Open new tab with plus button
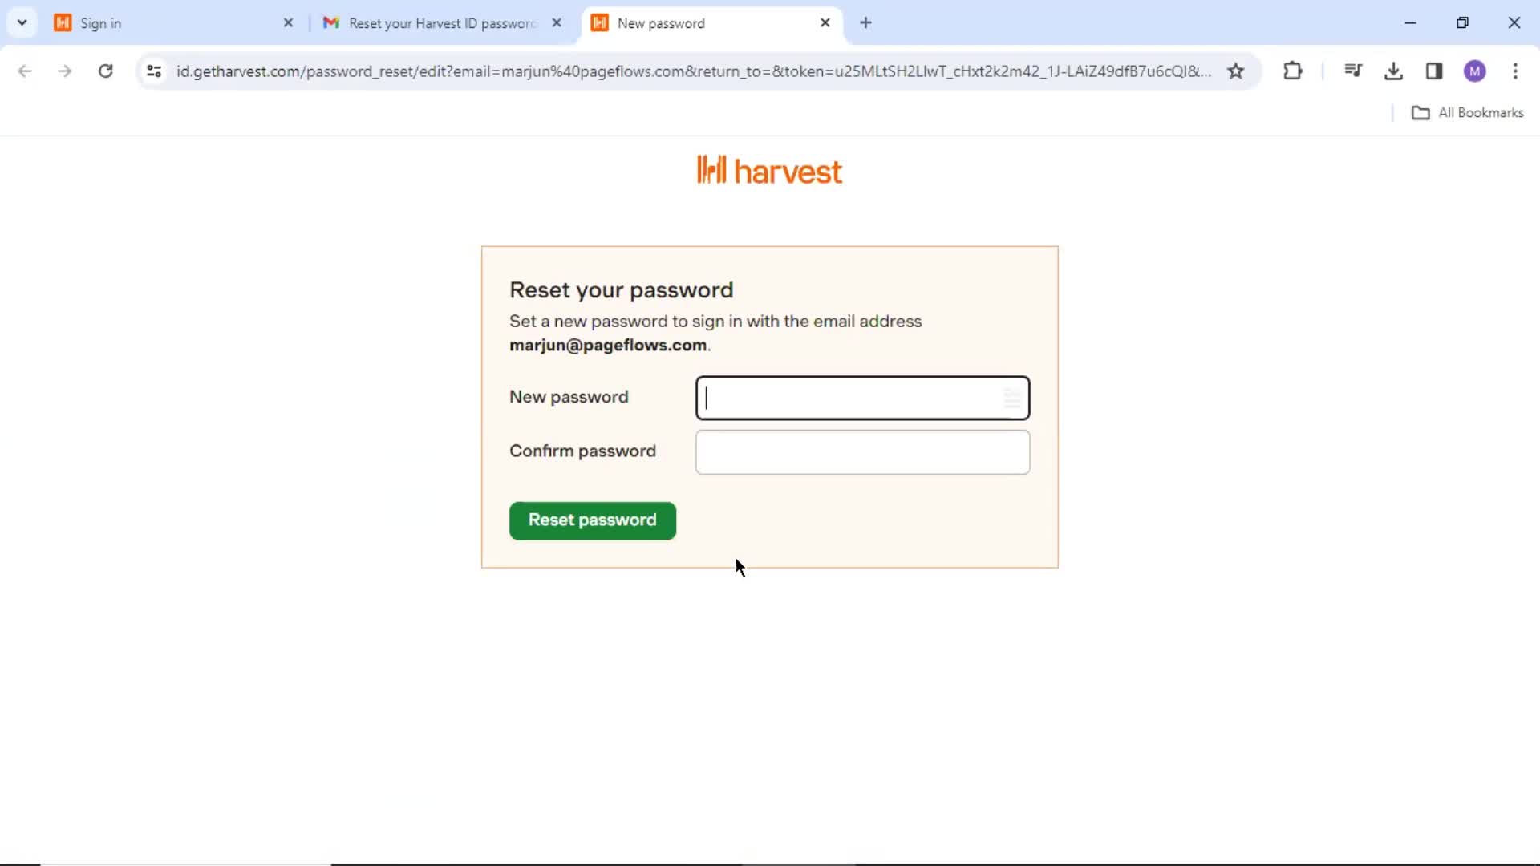This screenshot has height=866, width=1540. pyautogui.click(x=866, y=23)
